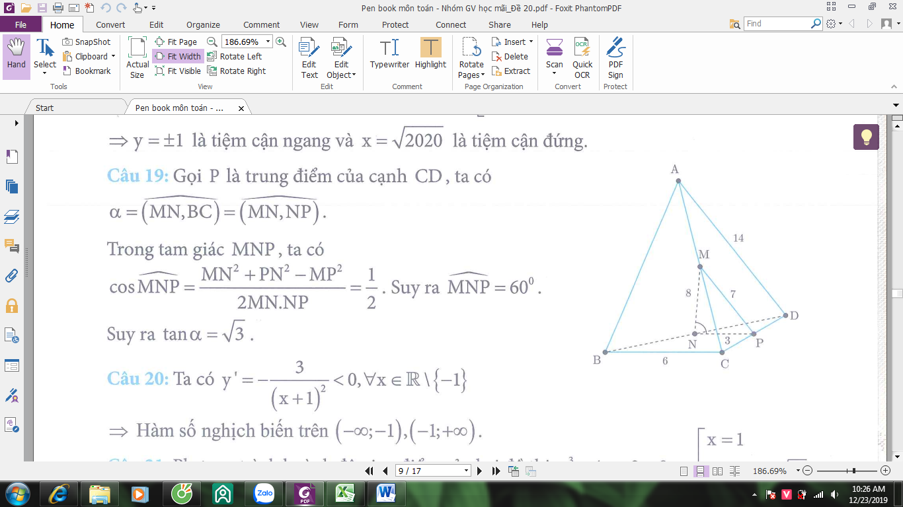Toggle Fit Visible view

coord(177,71)
